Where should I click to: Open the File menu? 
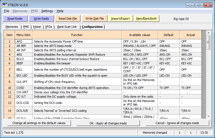point(7,11)
